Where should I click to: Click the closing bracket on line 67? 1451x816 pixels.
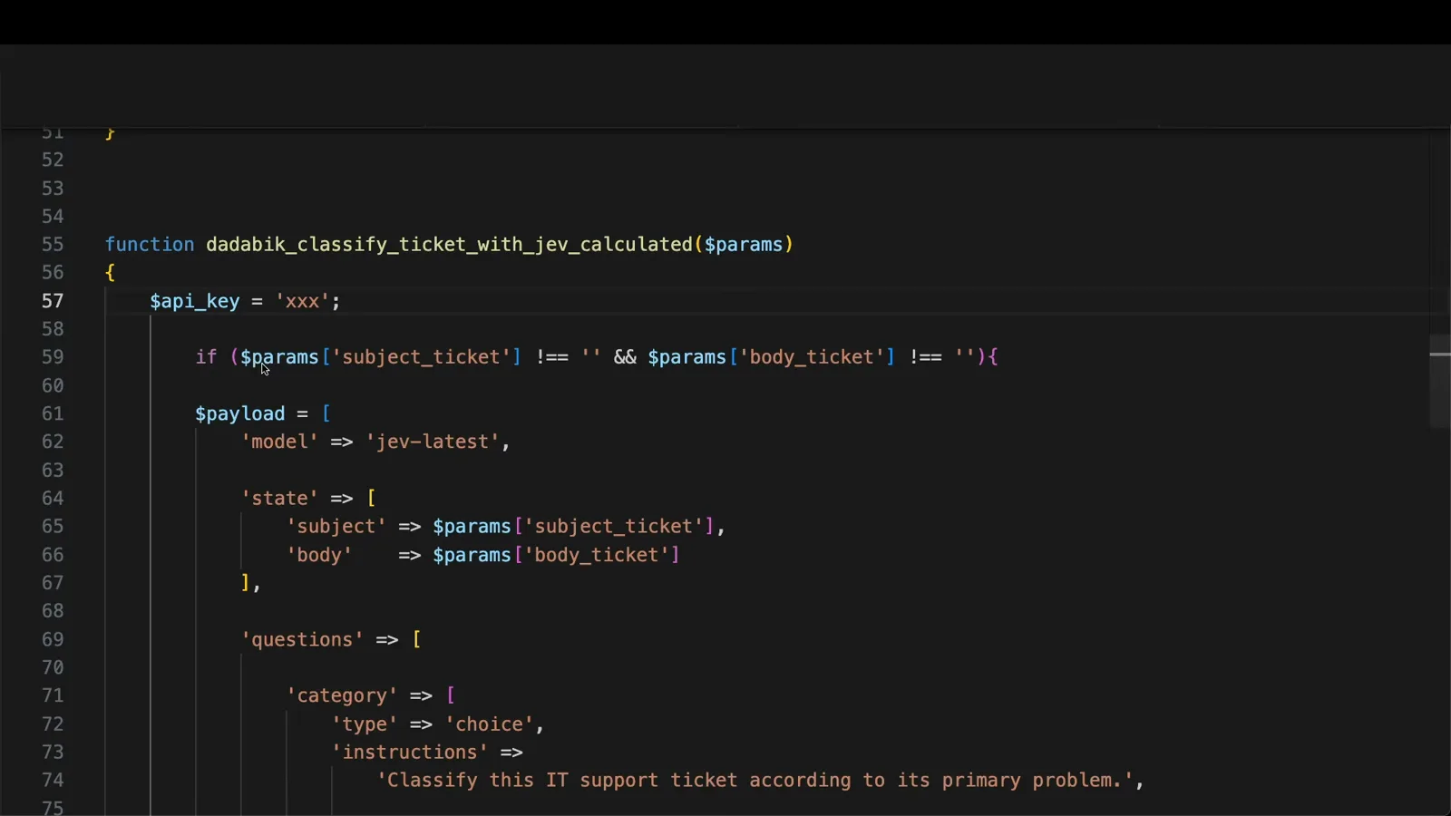[246, 583]
